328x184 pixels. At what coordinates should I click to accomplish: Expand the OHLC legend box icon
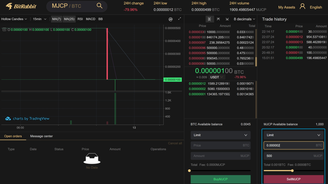4,29
